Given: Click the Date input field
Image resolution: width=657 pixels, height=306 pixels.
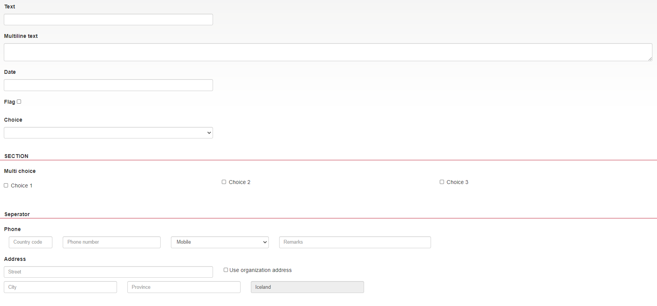Looking at the screenshot, I should click(108, 85).
